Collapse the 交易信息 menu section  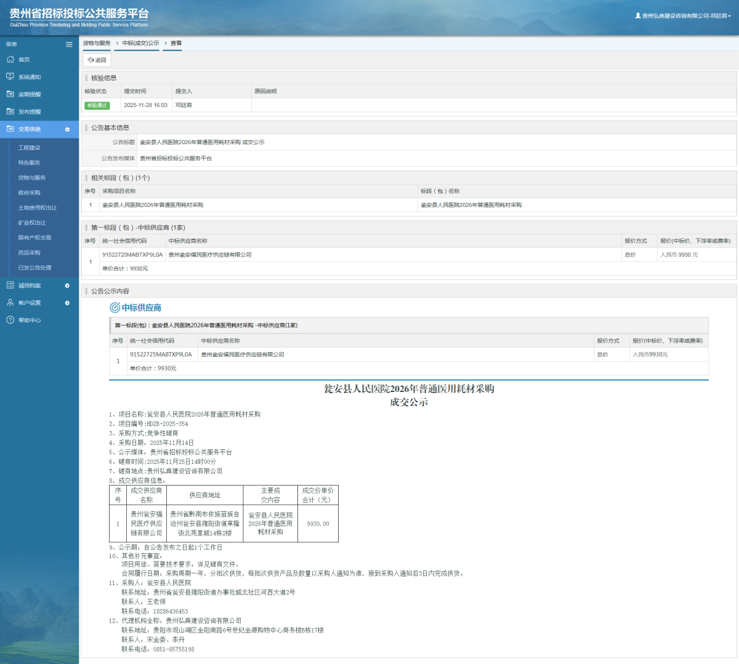[67, 129]
